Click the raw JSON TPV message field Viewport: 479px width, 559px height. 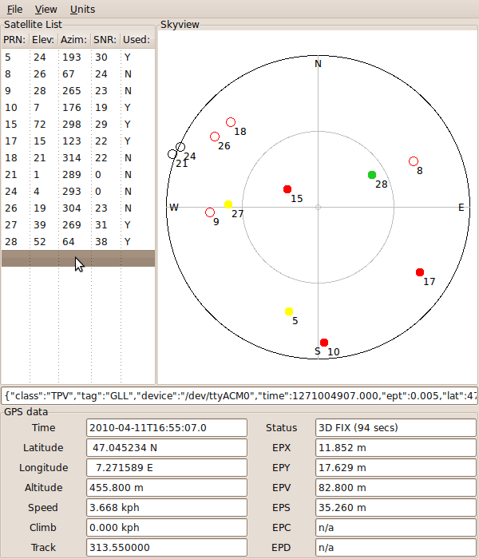tap(239, 395)
